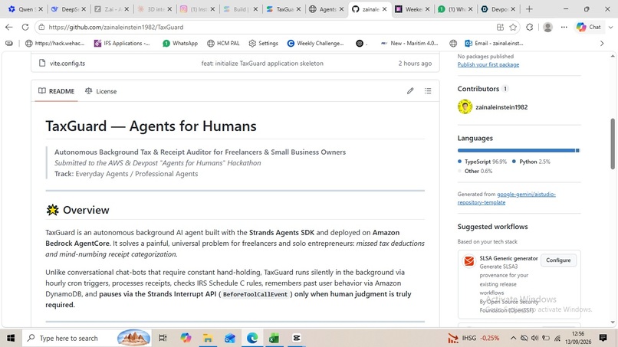Click the IHSG stock widget

point(474,338)
